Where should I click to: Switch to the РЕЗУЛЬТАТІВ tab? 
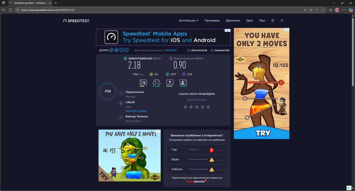click(197, 51)
